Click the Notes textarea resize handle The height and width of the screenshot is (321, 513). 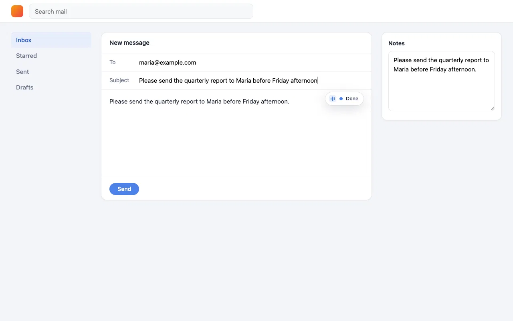pos(492,108)
